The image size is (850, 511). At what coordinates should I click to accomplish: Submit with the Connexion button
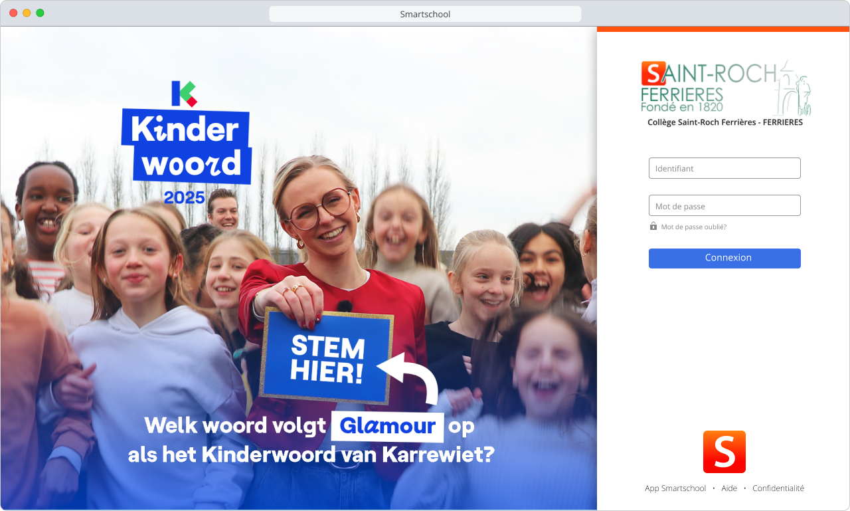tap(724, 258)
